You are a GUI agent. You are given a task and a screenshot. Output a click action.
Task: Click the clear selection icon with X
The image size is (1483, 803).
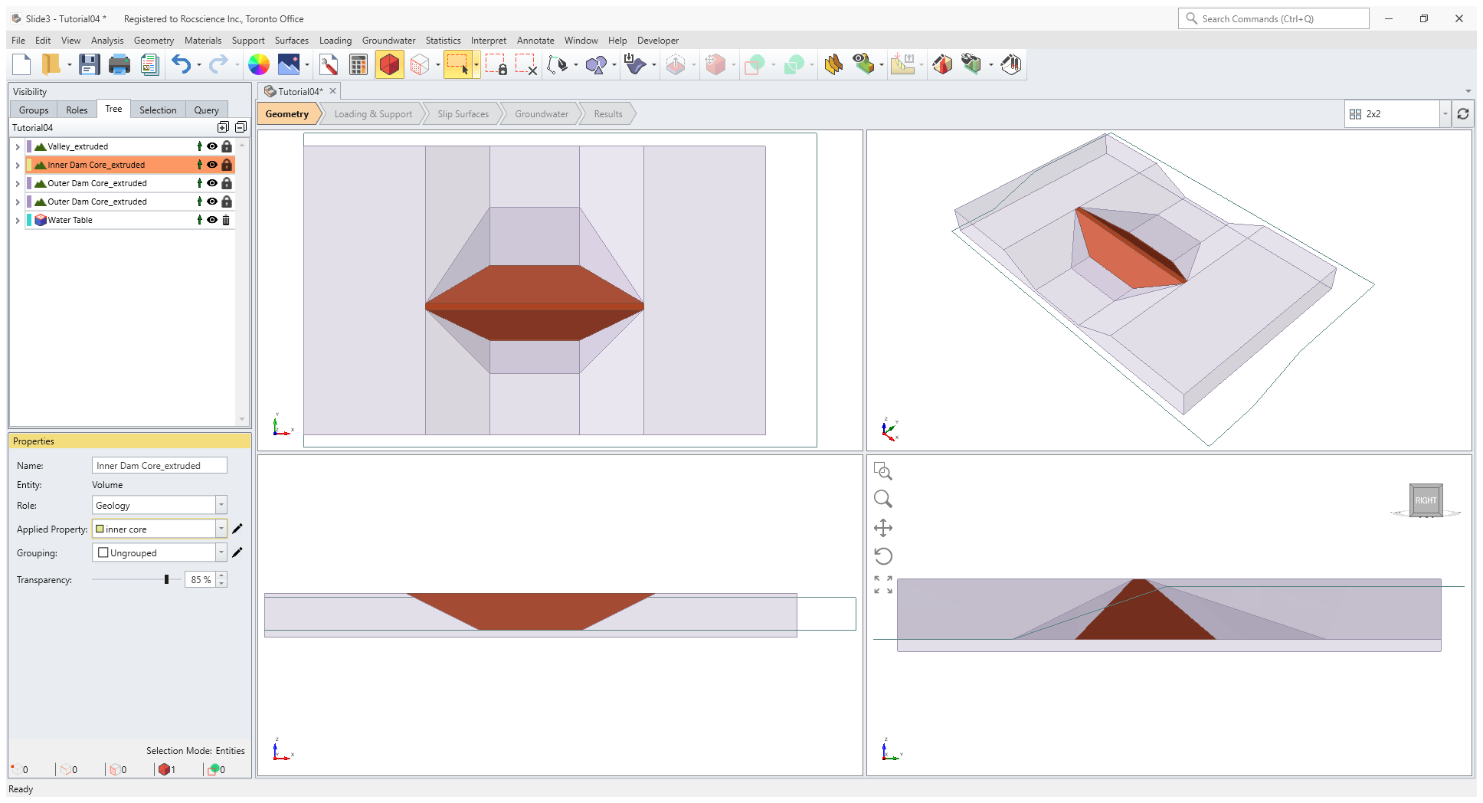[x=526, y=65]
